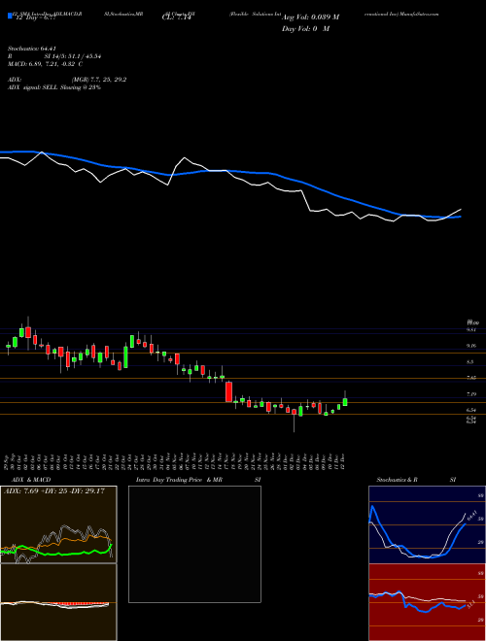Click the 'CL: 7.14' closing price label

176,17
